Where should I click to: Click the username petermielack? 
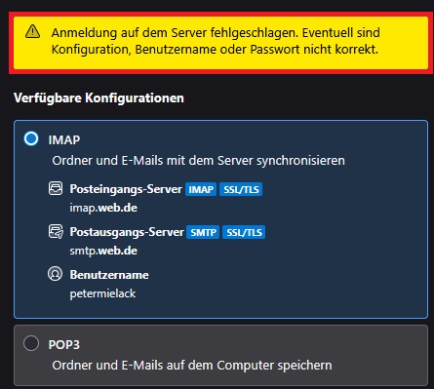click(x=102, y=293)
